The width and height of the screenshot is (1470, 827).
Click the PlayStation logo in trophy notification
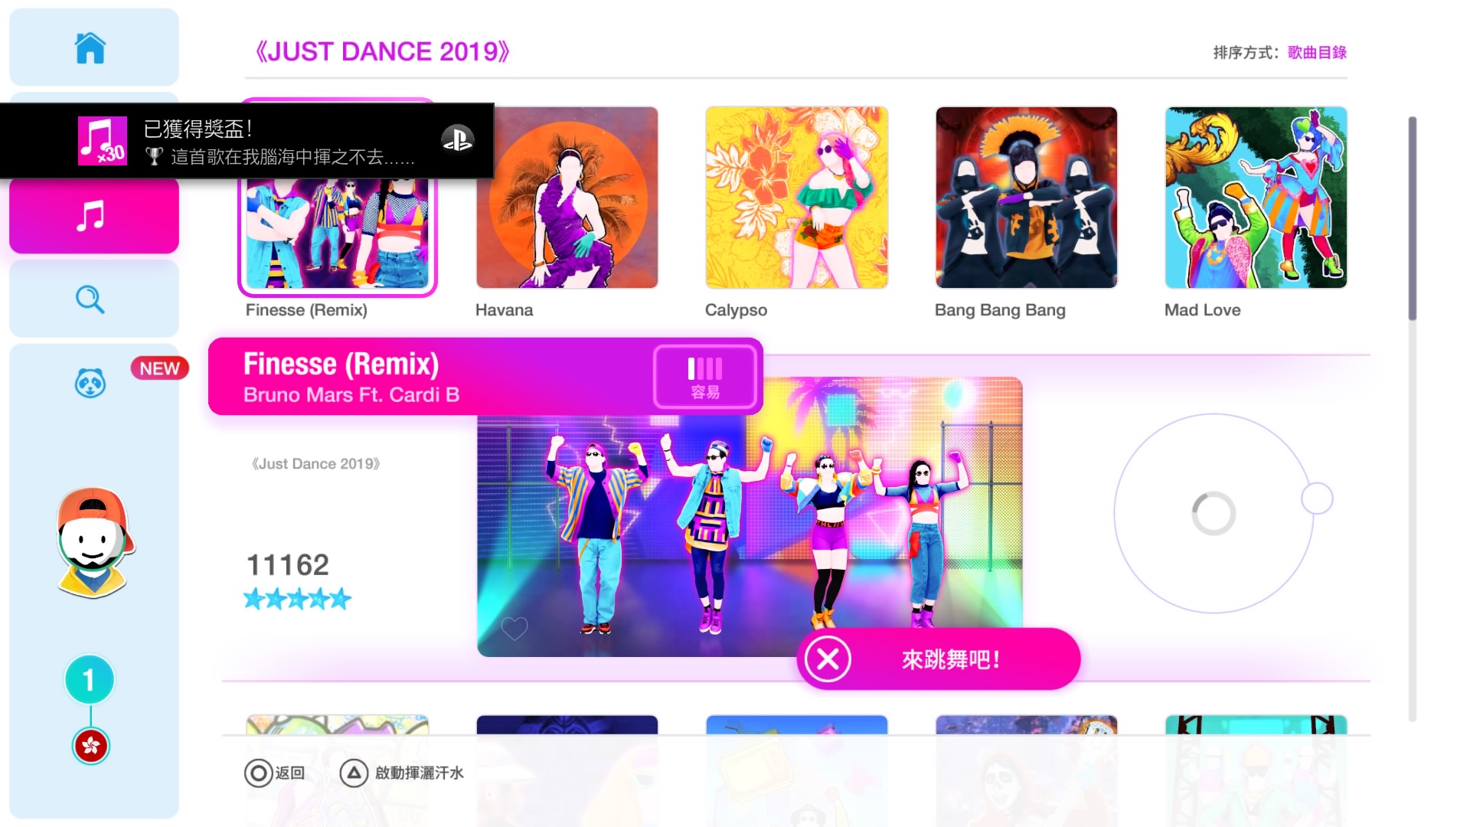[x=457, y=139]
